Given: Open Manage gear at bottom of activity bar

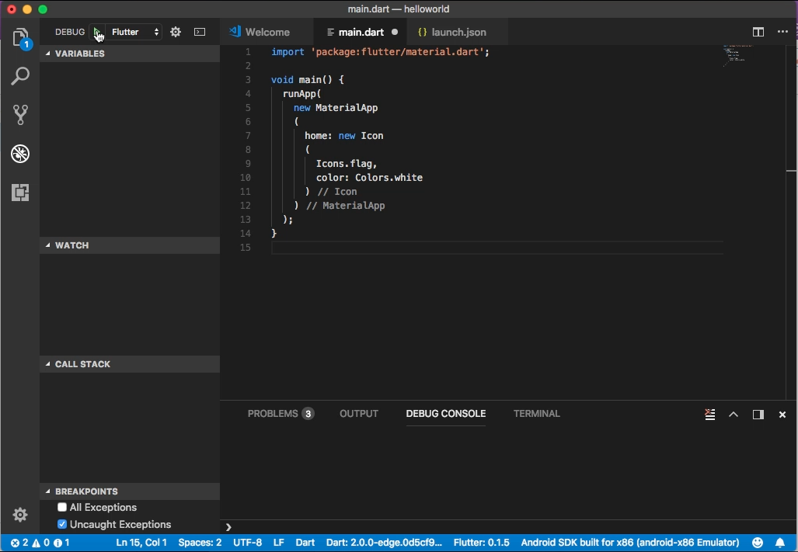Looking at the screenshot, I should (x=20, y=515).
